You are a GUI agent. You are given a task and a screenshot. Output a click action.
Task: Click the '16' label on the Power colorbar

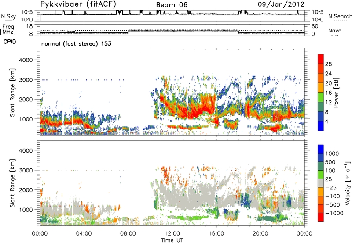pos(328,93)
